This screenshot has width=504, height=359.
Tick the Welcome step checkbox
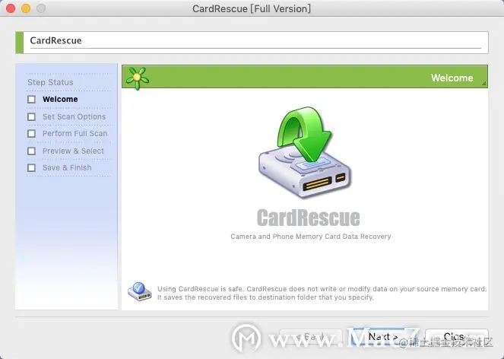(x=31, y=99)
